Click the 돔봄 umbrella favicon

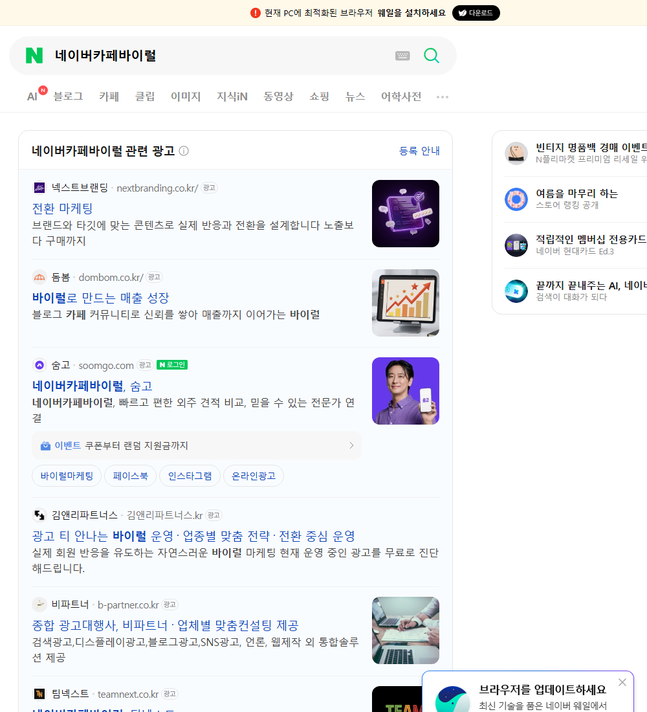[x=39, y=277]
